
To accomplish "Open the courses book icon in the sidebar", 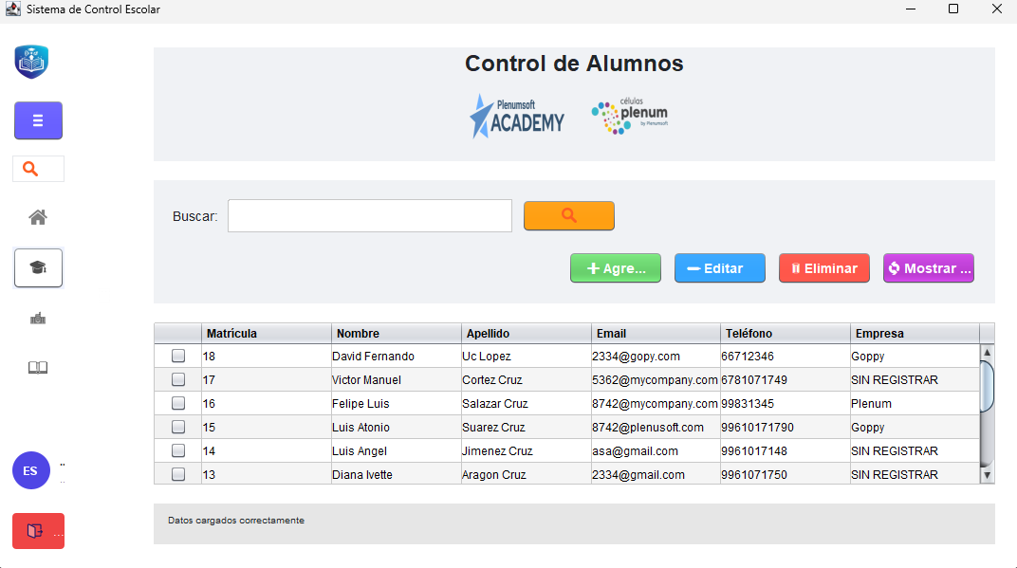I will (37, 367).
